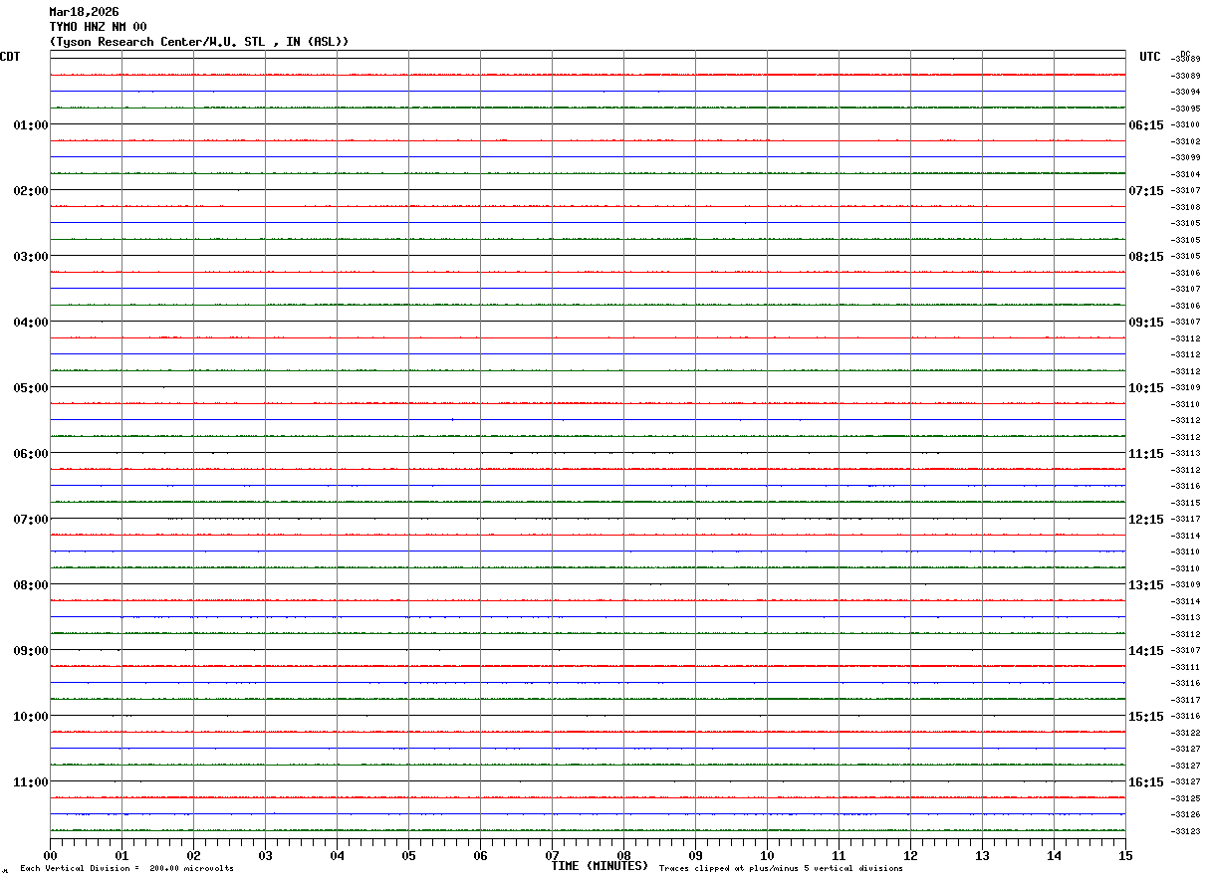Select the station code TYMO HNZ NM 00
1205x882 pixels.
click(98, 27)
